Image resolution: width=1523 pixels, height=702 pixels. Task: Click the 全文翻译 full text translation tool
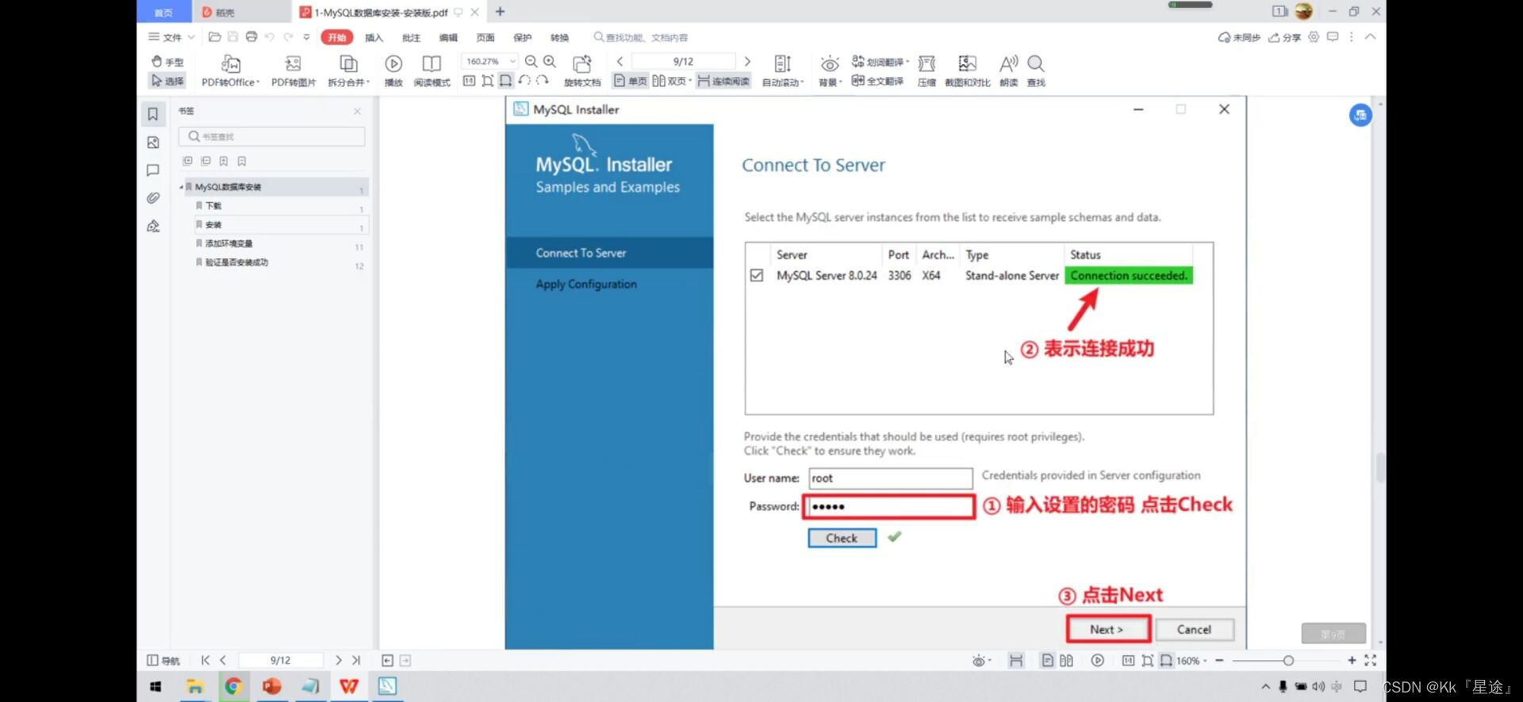point(877,81)
